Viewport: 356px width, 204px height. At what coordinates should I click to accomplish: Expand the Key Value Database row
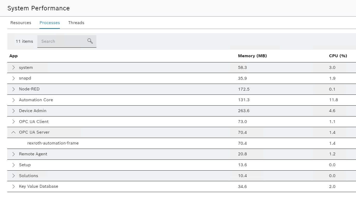click(x=13, y=186)
